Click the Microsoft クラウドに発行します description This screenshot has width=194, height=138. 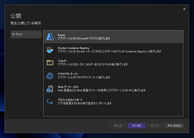84,38
